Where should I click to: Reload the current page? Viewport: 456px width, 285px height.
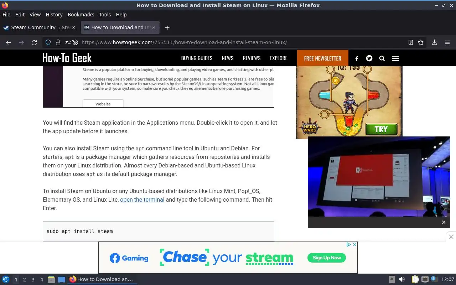click(34, 42)
